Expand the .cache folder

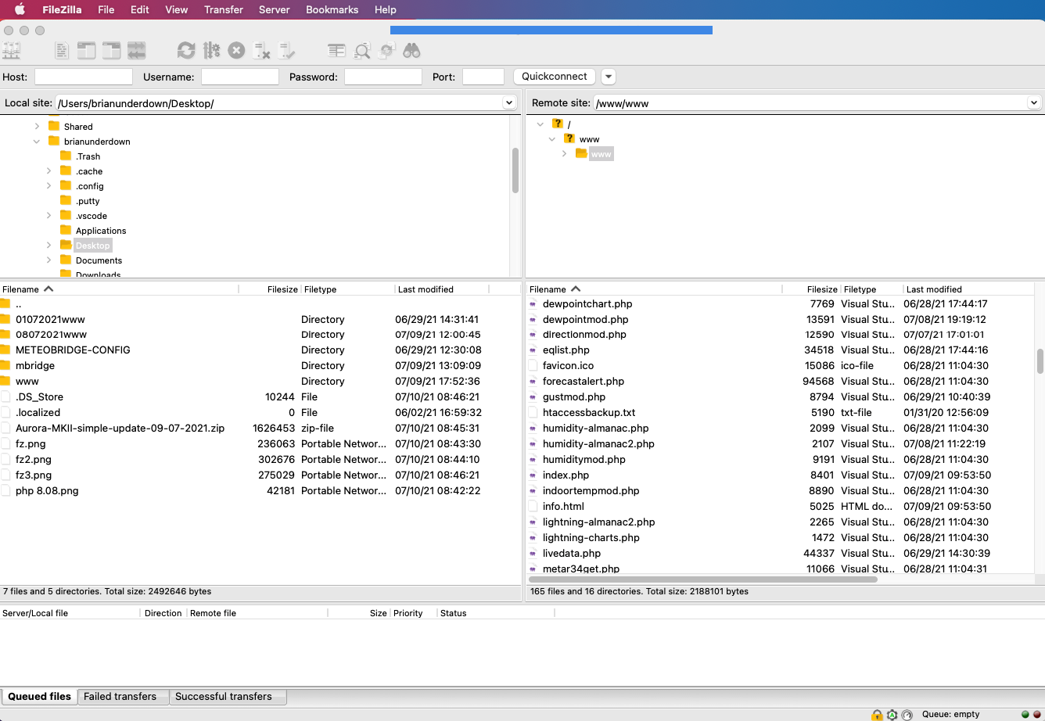(x=48, y=171)
